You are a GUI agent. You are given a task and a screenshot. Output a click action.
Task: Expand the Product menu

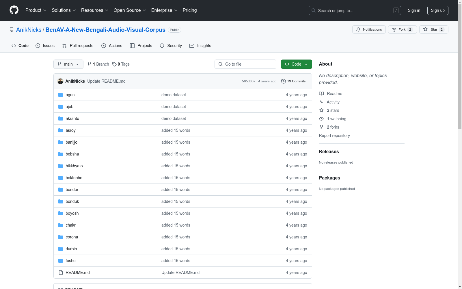(x=36, y=10)
